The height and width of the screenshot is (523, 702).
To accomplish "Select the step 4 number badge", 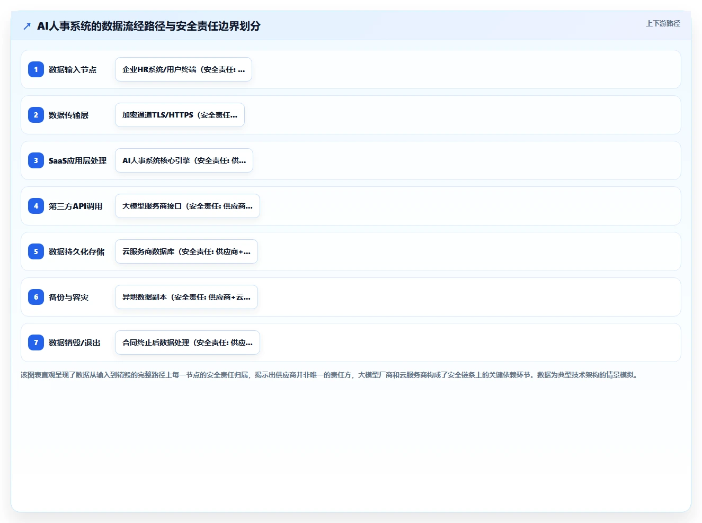I will tap(36, 206).
